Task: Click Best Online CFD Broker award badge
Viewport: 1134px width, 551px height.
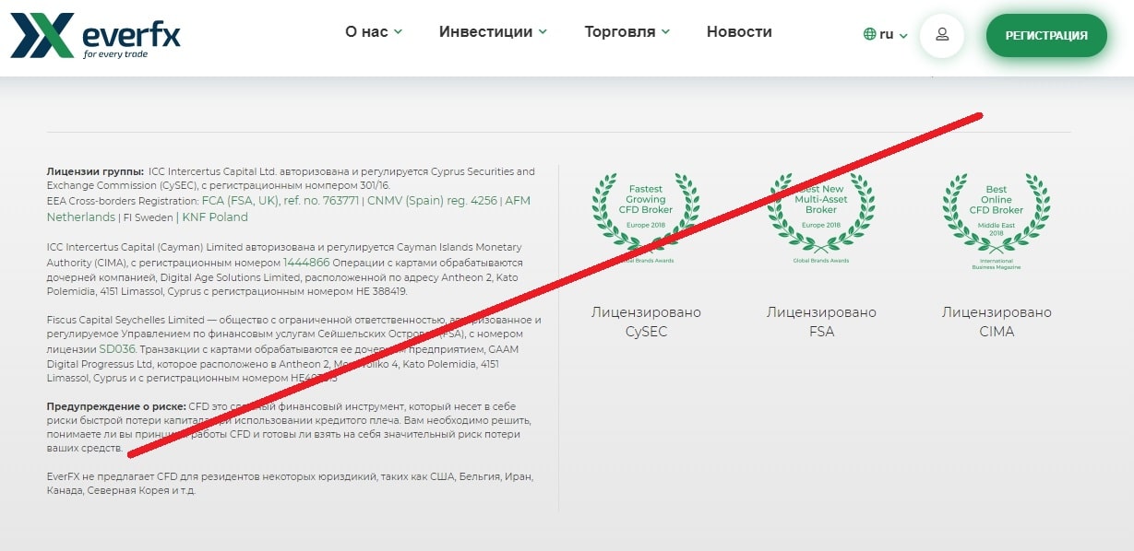Action: point(997,221)
